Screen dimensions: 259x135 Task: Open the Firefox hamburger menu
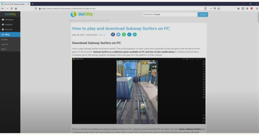coord(257,9)
